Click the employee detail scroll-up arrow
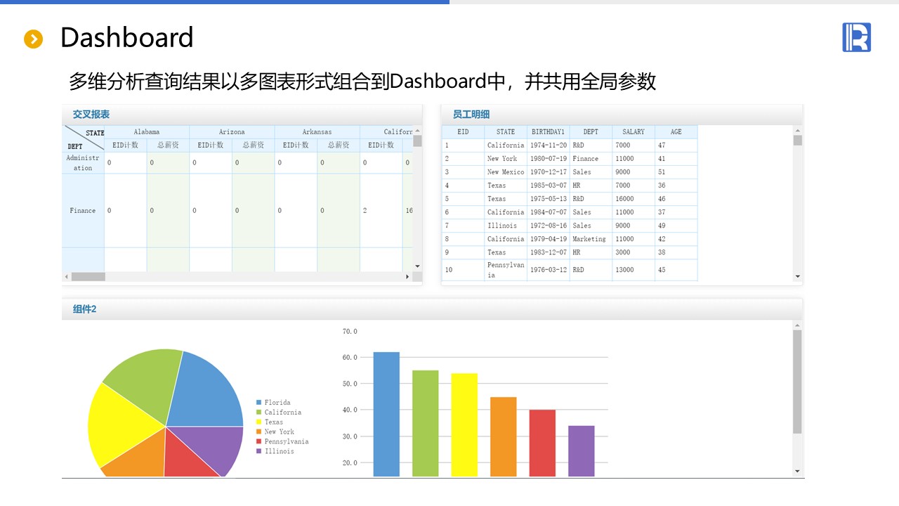 (x=797, y=131)
